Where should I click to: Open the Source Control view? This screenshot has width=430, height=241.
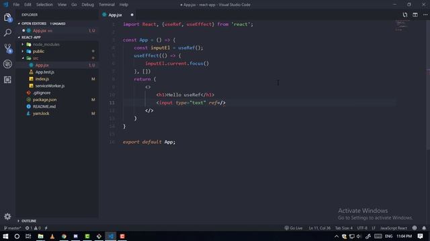[x=7, y=48]
